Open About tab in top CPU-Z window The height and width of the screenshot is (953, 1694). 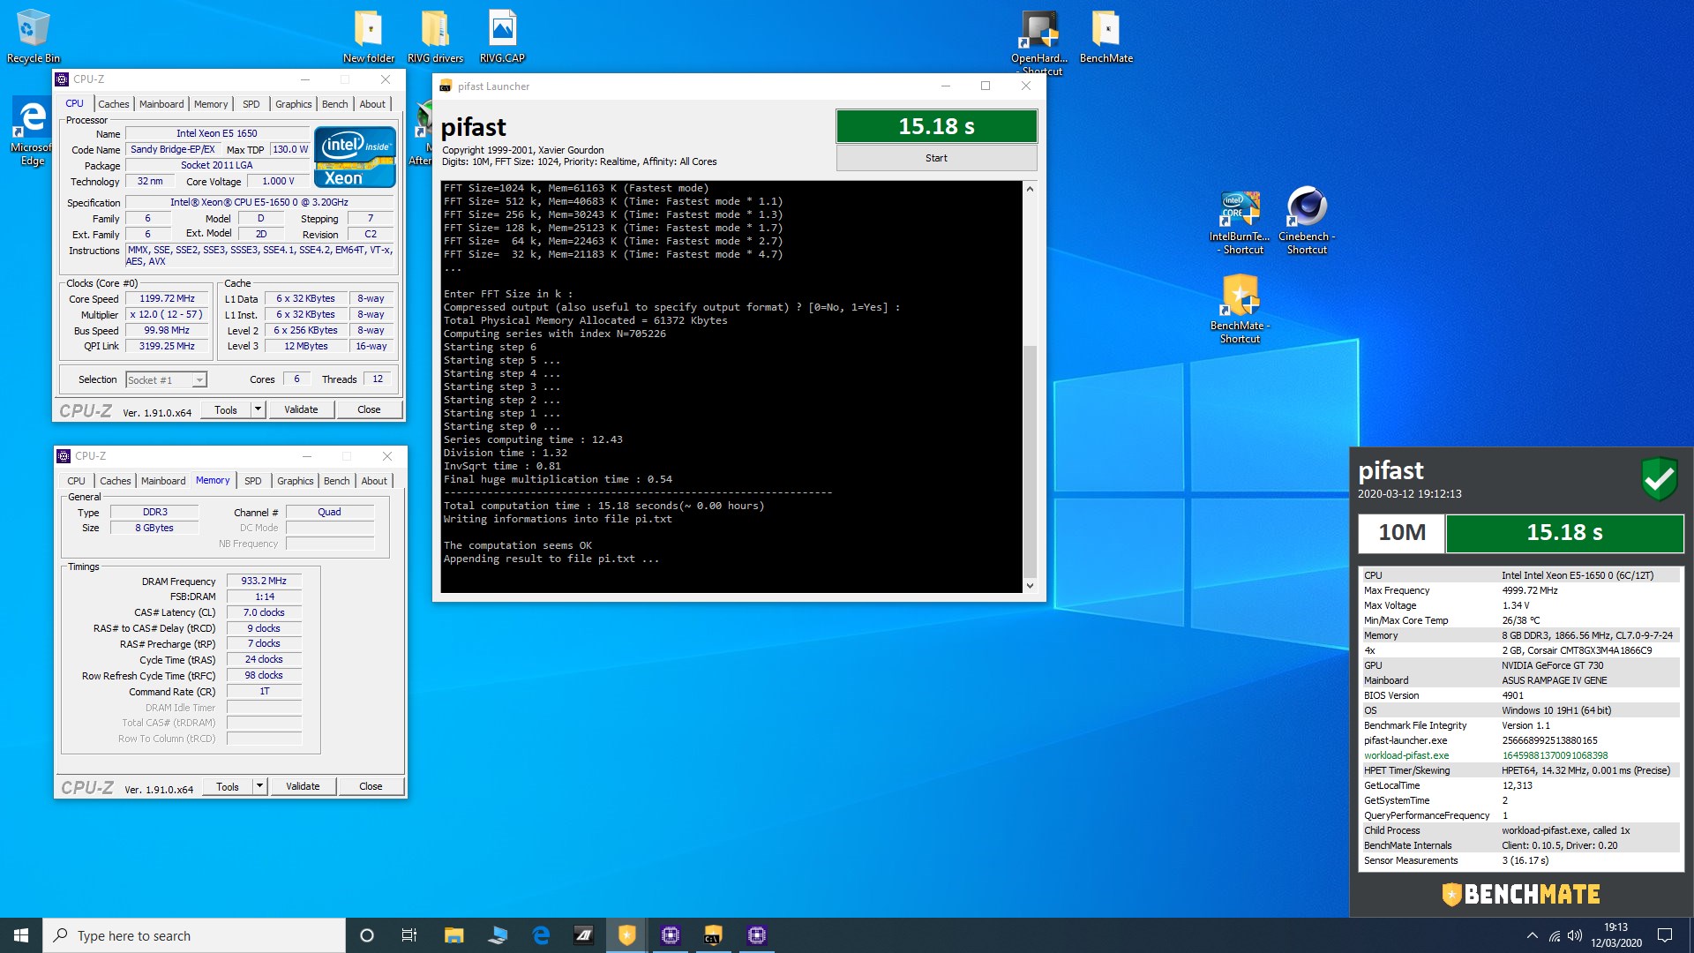click(x=372, y=104)
